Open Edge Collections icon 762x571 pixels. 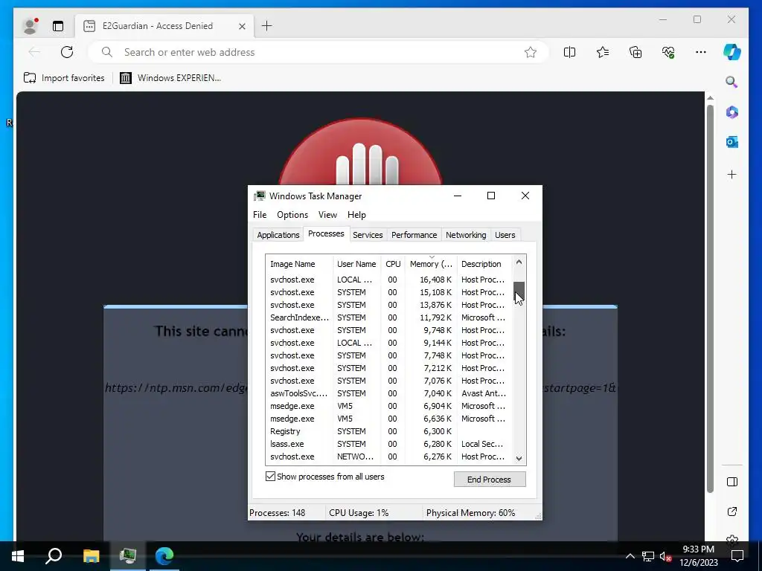[x=635, y=52]
